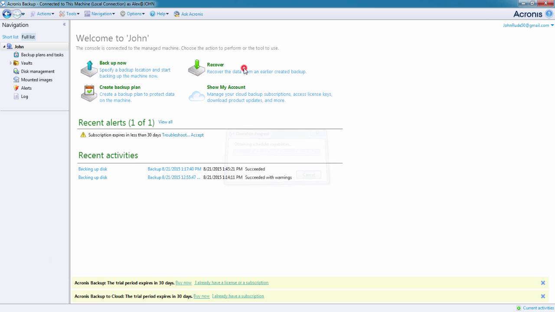Click the Back up now disk icon

pyautogui.click(x=88, y=68)
